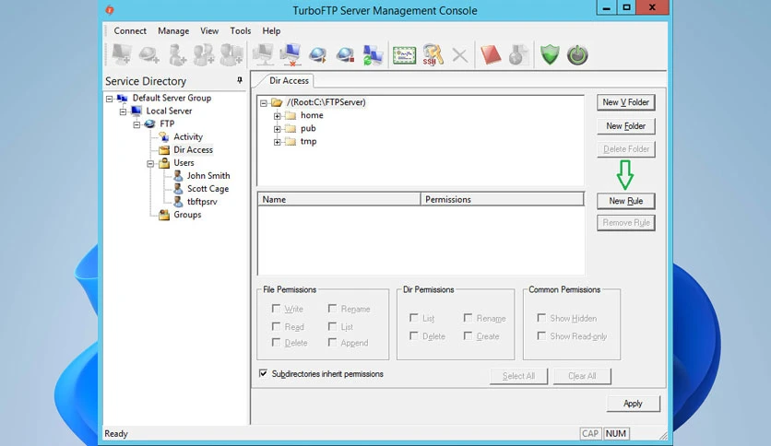Open the certificate manager icon
The height and width of the screenshot is (446, 771).
(x=404, y=55)
